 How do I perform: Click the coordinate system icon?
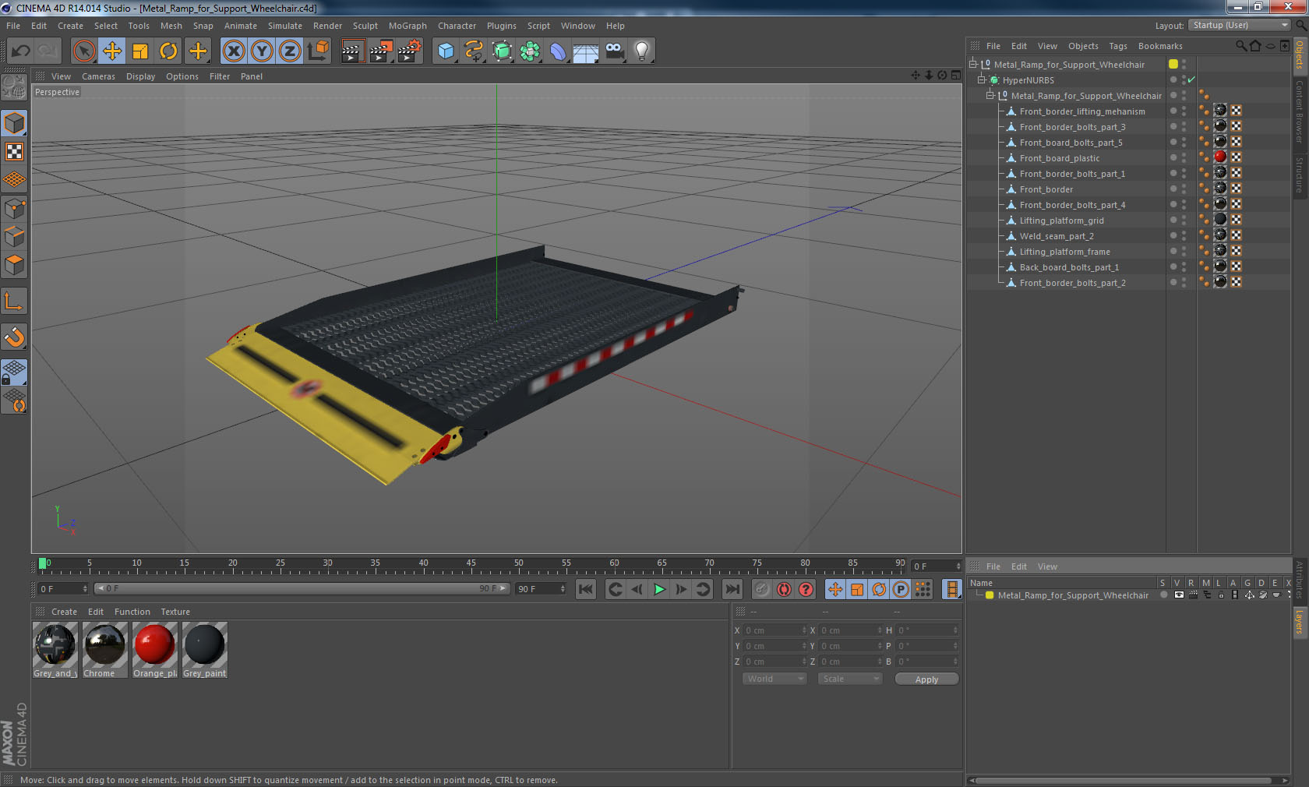click(318, 51)
